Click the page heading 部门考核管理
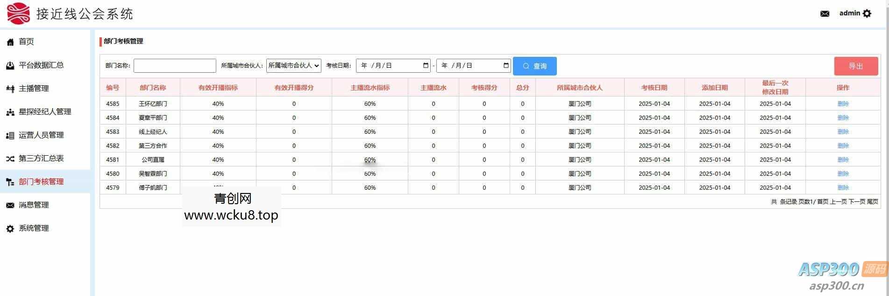 click(123, 41)
